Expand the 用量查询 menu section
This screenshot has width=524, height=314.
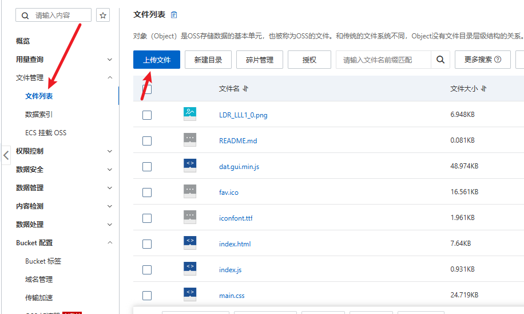click(x=110, y=60)
